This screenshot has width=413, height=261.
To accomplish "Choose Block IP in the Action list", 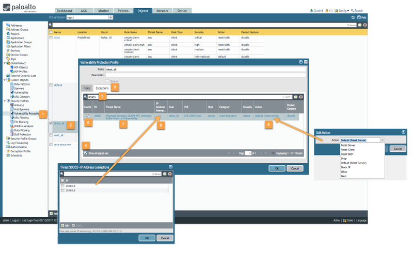I will coord(345,167).
